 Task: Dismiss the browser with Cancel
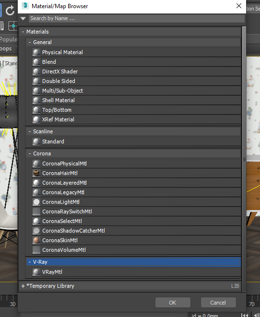pos(218,303)
